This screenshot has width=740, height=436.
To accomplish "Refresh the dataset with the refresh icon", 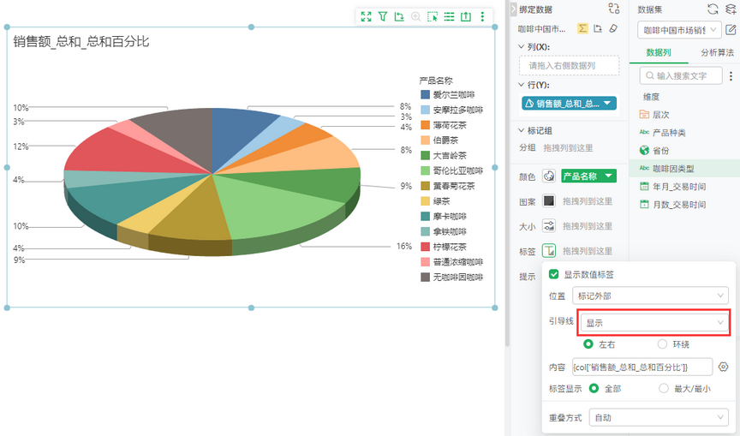I will (713, 9).
